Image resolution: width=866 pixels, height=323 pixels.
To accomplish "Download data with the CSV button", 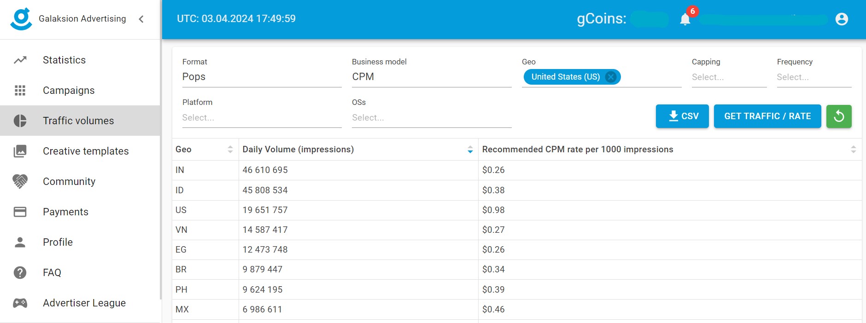I will [x=682, y=116].
